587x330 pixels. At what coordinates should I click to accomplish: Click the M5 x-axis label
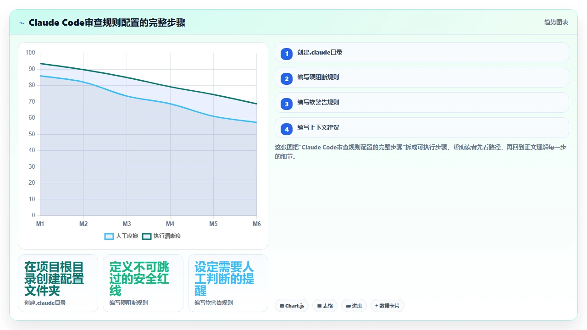213,224
